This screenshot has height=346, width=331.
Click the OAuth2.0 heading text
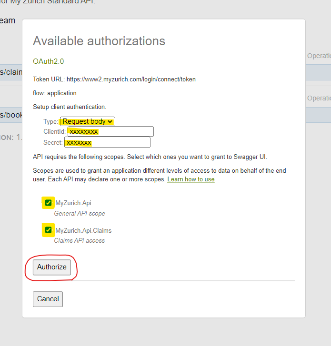pyautogui.click(x=49, y=61)
